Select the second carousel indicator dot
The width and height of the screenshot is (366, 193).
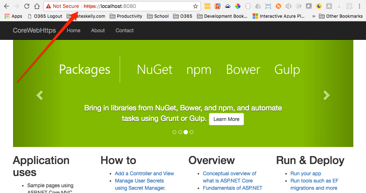180,132
